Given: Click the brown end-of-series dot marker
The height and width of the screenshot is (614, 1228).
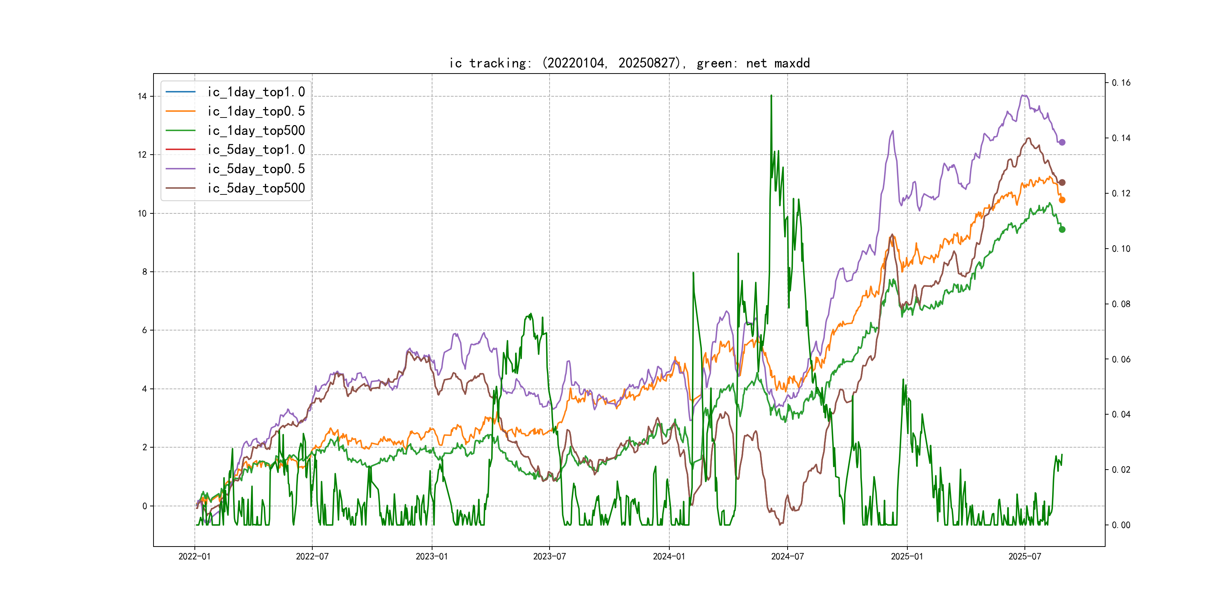Looking at the screenshot, I should pos(1062,183).
